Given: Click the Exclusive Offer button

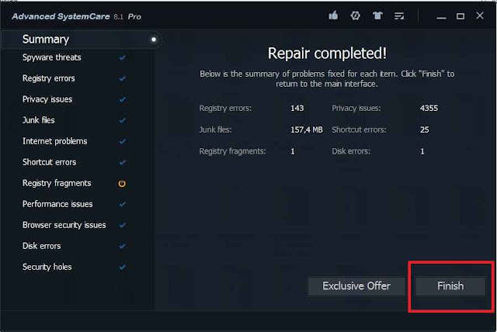Looking at the screenshot, I should tap(356, 286).
